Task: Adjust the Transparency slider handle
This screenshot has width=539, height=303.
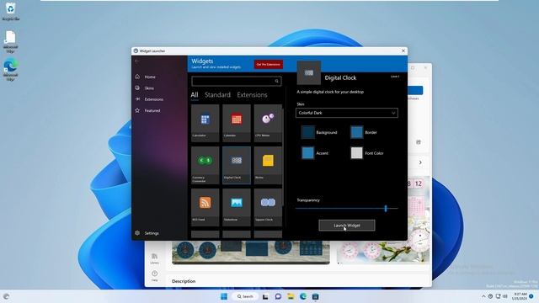Action: click(x=386, y=209)
